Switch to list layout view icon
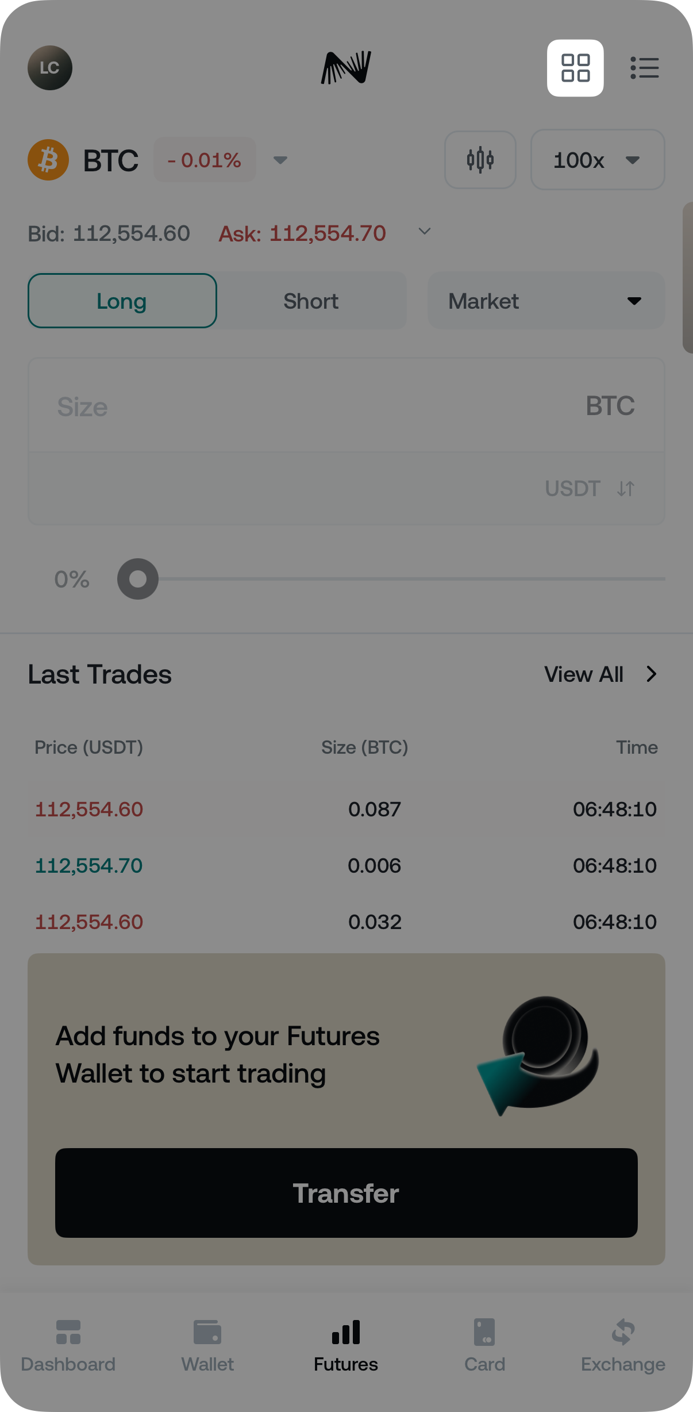The image size is (693, 1412). (x=644, y=68)
